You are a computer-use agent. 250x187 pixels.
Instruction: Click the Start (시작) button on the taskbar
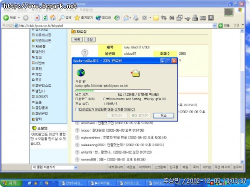[x=11, y=183]
